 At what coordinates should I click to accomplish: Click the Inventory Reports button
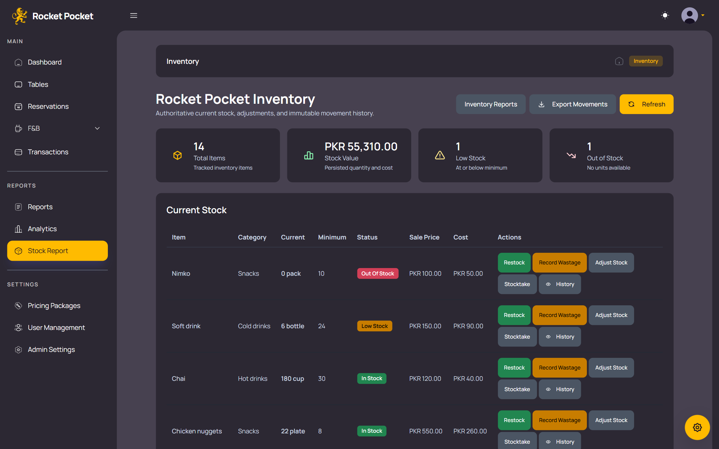tap(491, 104)
